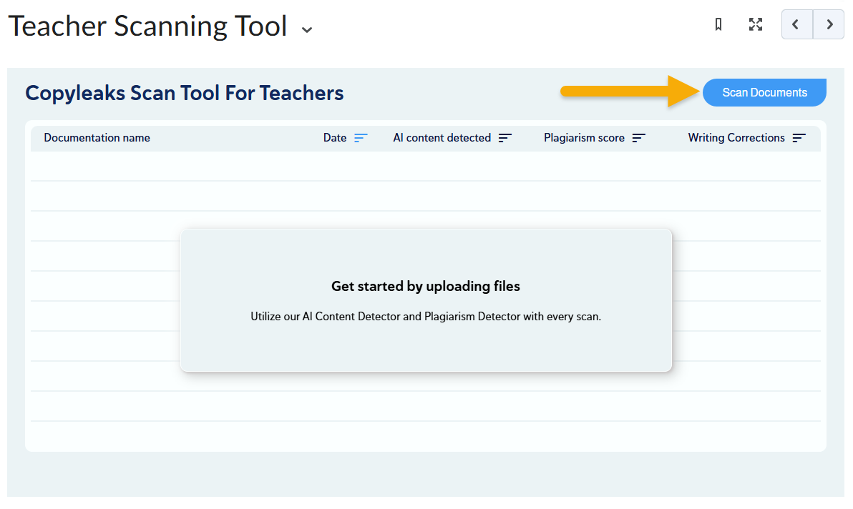
Task: Click the Date column header label
Action: [x=335, y=138]
